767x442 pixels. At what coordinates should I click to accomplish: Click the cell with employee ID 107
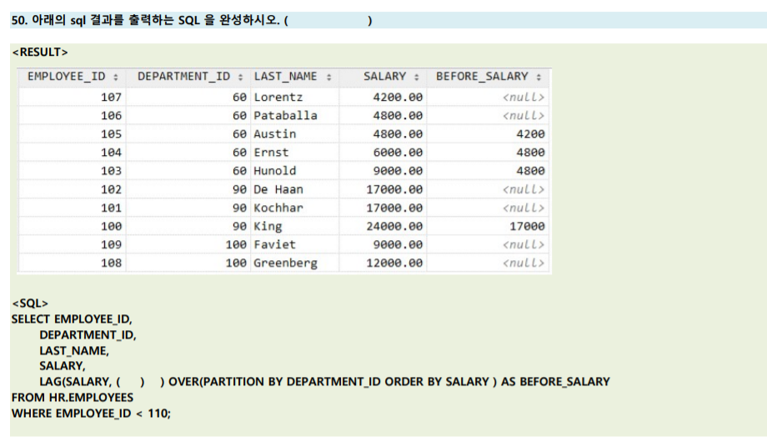pyautogui.click(x=73, y=97)
